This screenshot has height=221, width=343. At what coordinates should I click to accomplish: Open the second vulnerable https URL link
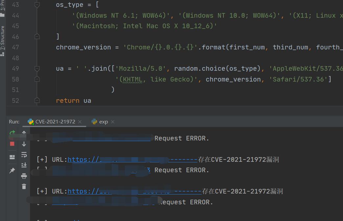pyautogui.click(x=134, y=192)
